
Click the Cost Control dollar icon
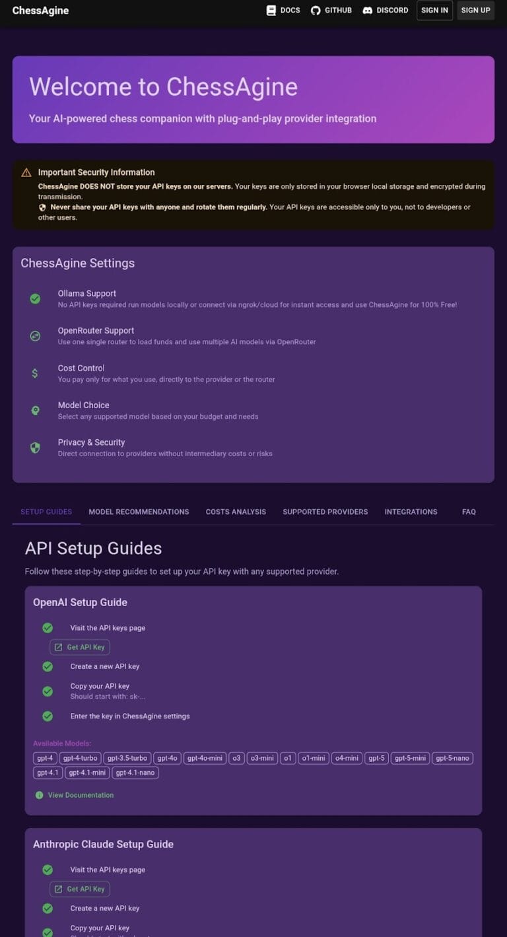coord(35,373)
